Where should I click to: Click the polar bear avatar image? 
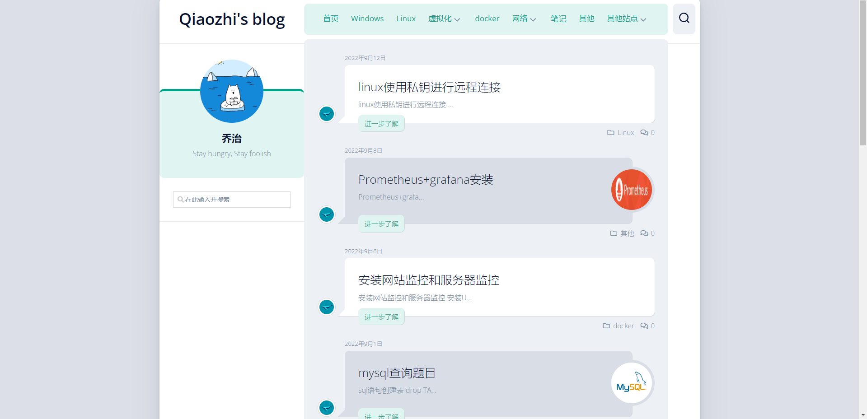[x=232, y=91]
